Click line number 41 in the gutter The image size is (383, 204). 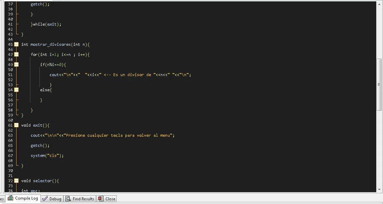pyautogui.click(x=10, y=24)
